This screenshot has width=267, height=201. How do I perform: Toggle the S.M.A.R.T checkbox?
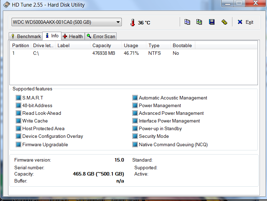coord(18,98)
